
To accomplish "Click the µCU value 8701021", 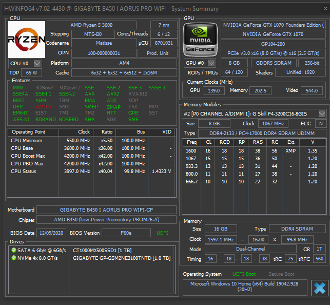I will coord(164,43).
